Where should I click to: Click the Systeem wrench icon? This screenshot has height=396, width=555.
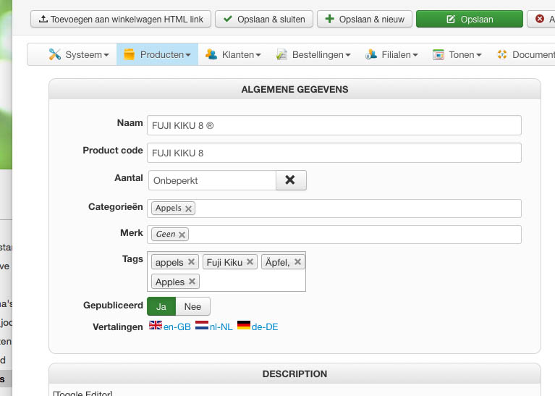pos(55,54)
